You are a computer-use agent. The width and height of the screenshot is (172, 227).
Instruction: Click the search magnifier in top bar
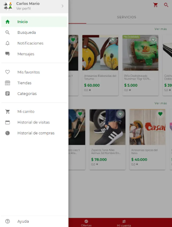click(x=166, y=5)
